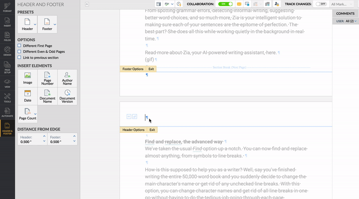Click the 'Find and replace, the advanced way' heading
Viewport: 359px width, 199px height.
184,142
